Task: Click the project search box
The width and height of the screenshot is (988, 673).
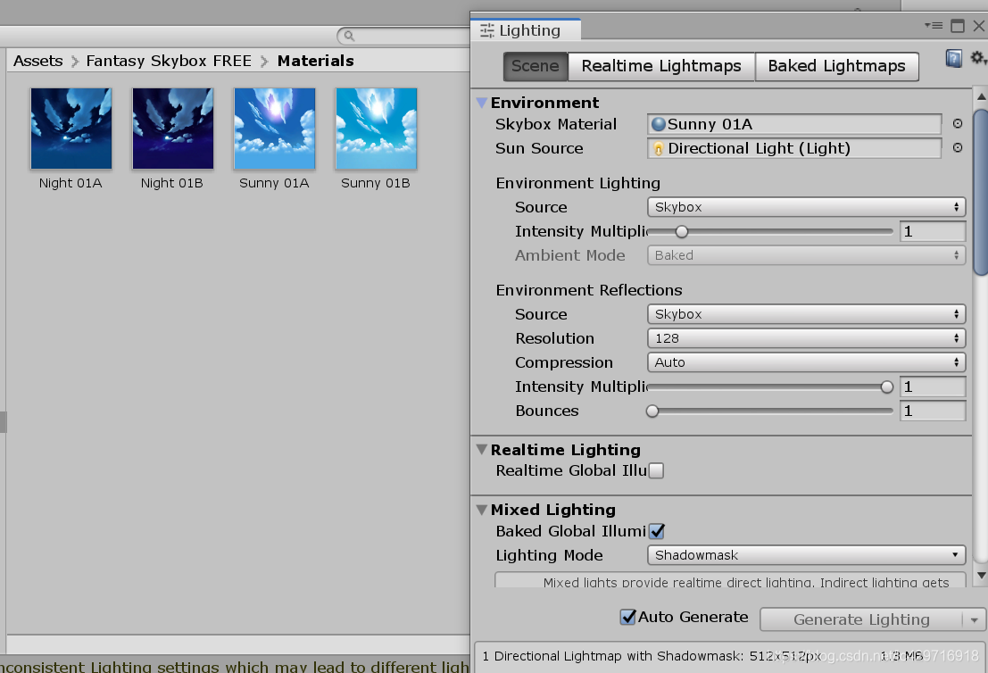Action: 404,36
